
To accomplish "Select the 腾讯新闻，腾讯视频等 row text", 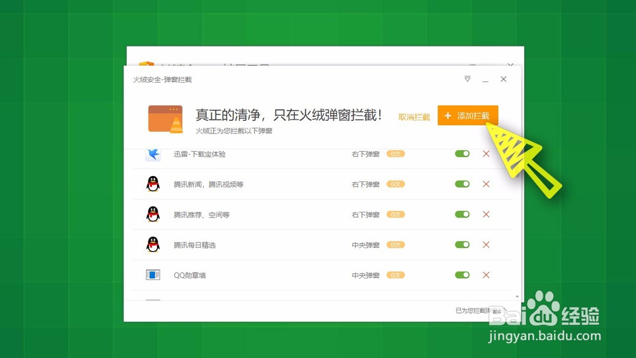I will 209,184.
